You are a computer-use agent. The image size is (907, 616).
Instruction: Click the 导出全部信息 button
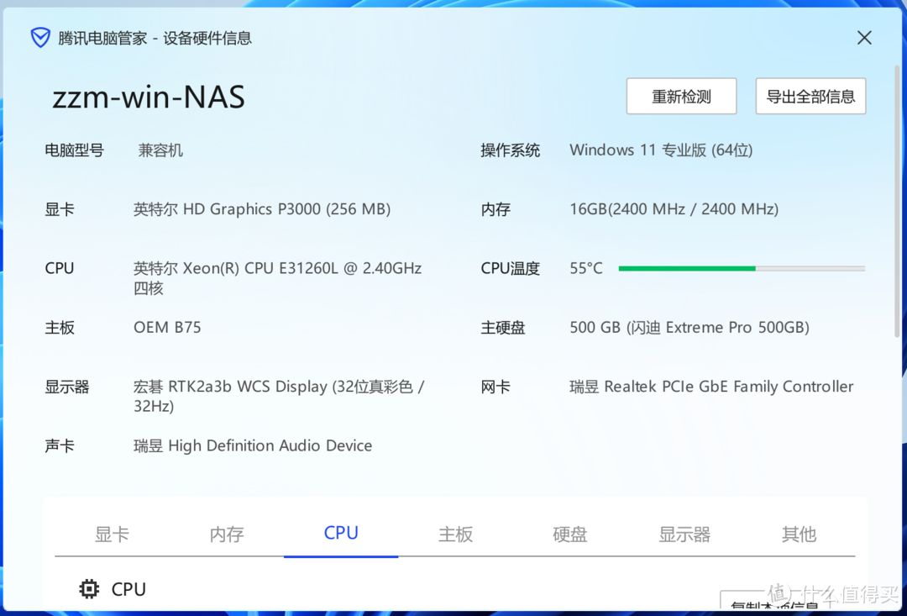[810, 96]
